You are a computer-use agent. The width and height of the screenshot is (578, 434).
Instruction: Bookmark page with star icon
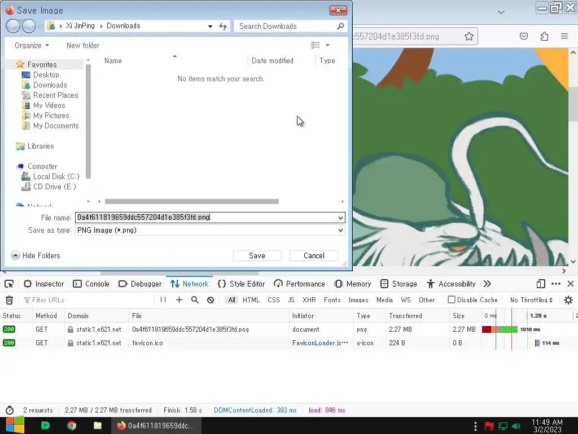[x=469, y=36]
